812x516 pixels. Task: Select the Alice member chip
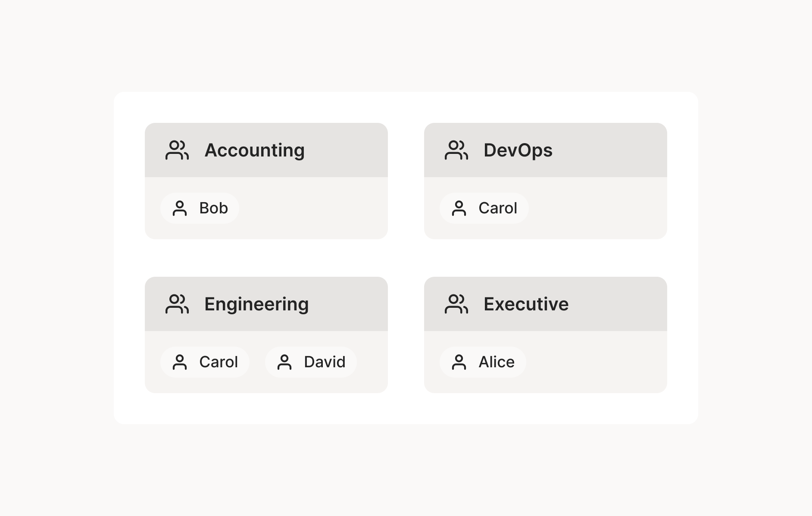point(483,362)
